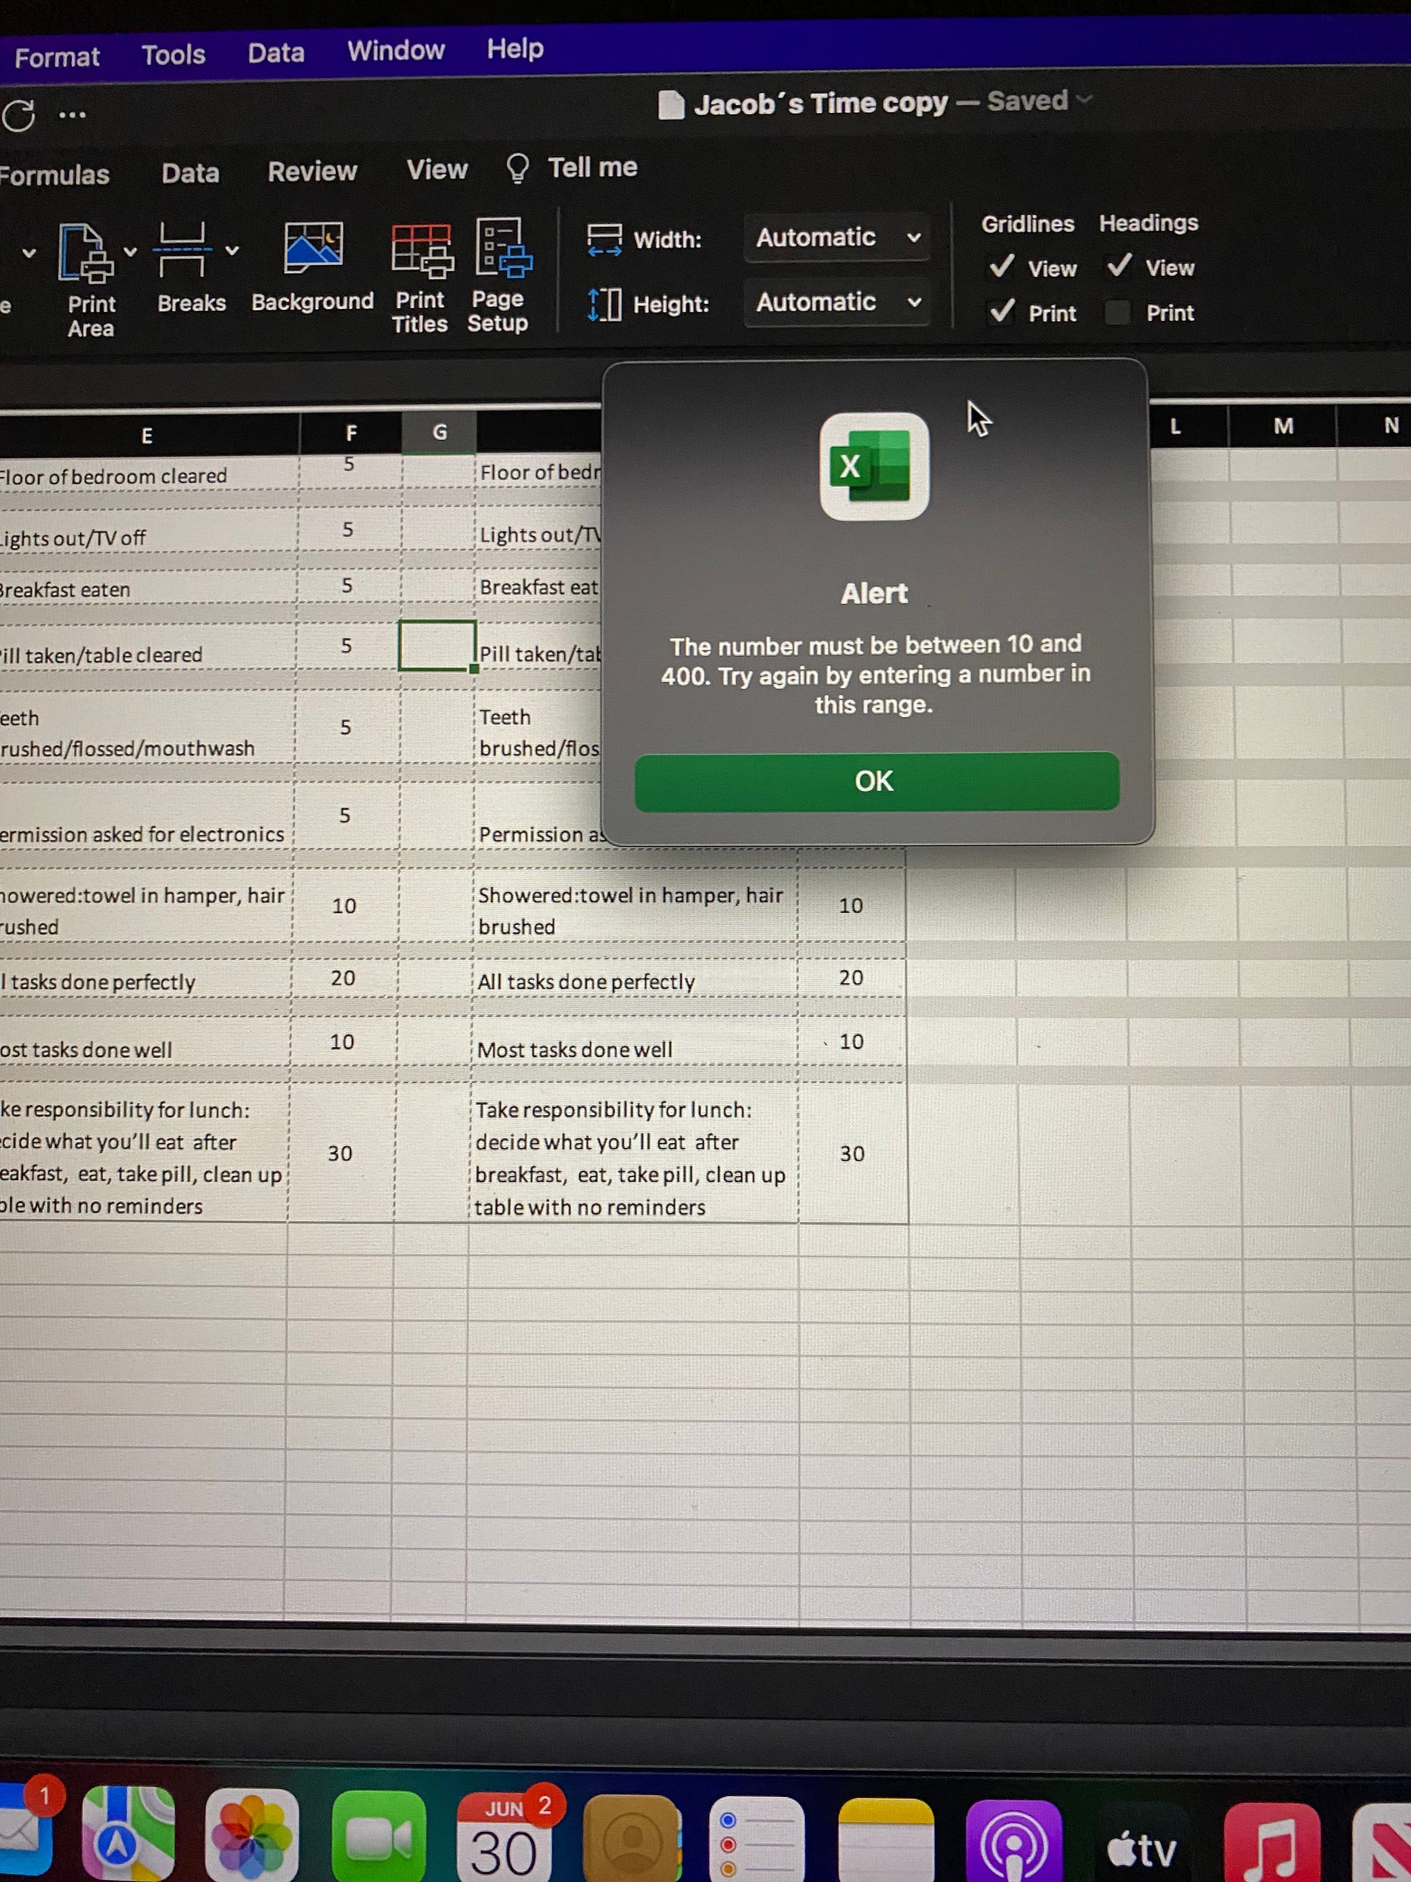Click the Background image icon
Viewport: 1411px width, 1882px height.
tap(313, 247)
